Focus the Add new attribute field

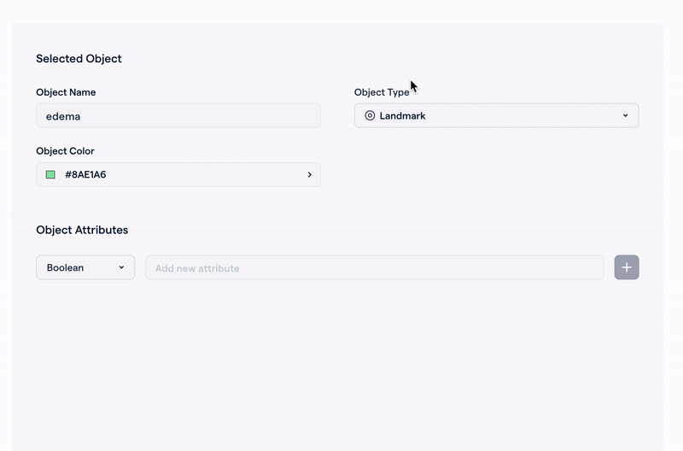pyautogui.click(x=375, y=267)
